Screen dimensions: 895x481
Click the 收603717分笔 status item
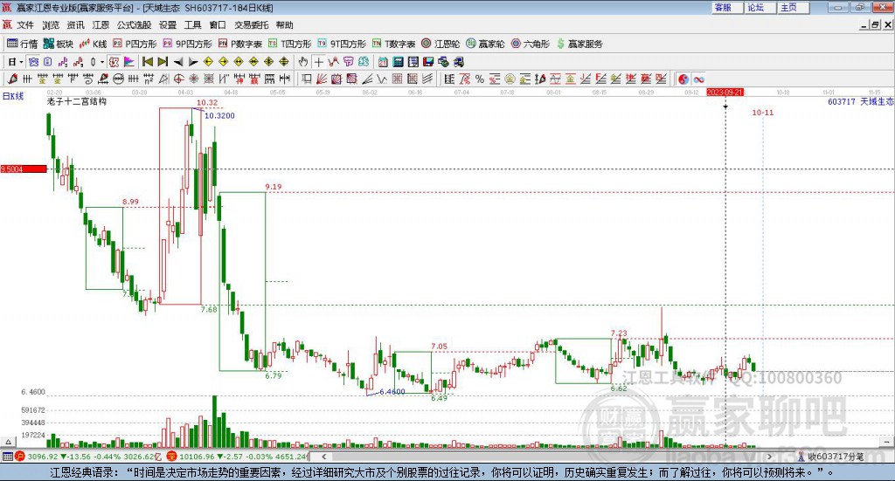pos(831,457)
